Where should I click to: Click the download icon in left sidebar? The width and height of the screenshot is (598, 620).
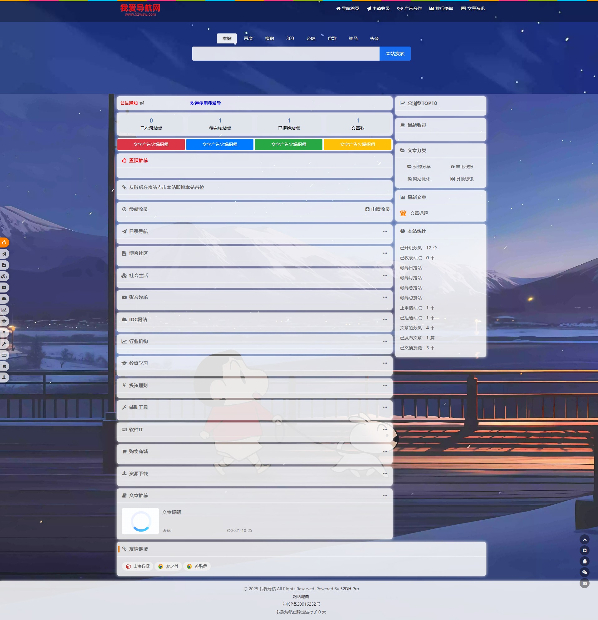4,377
